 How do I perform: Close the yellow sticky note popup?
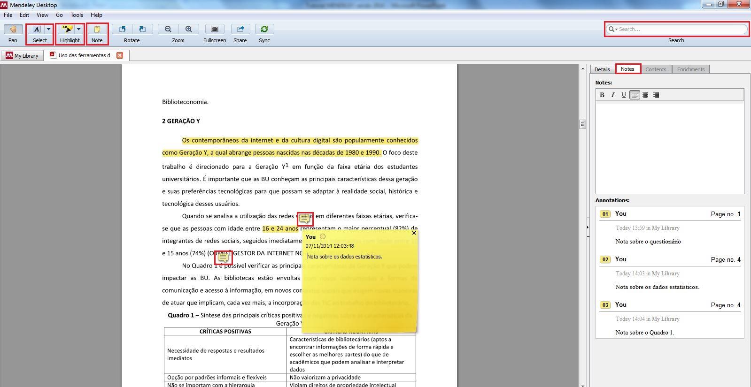[414, 233]
